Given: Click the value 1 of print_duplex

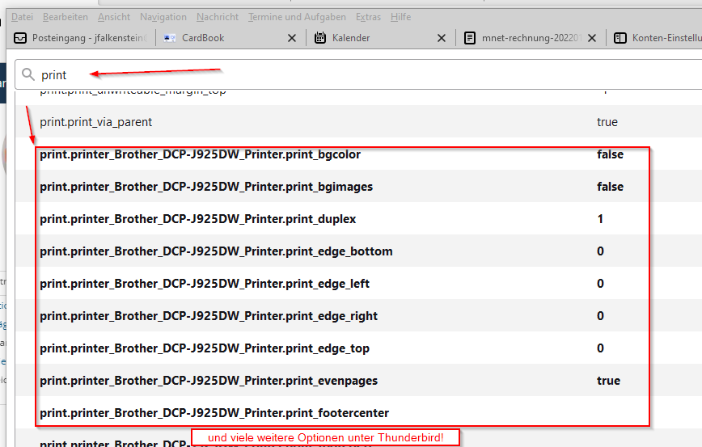Looking at the screenshot, I should (x=600, y=219).
